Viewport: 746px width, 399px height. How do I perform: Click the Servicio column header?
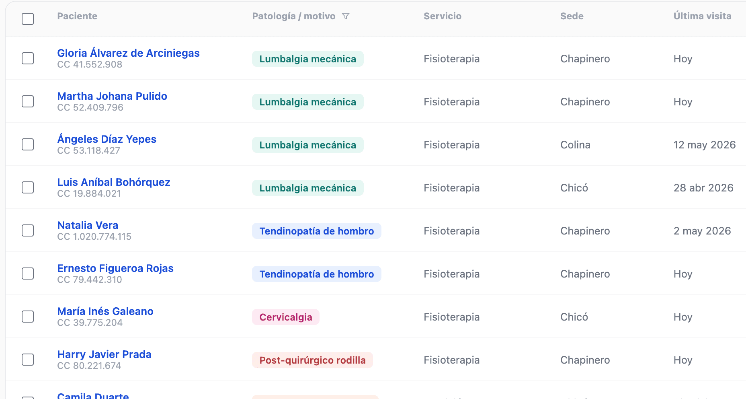(x=443, y=16)
